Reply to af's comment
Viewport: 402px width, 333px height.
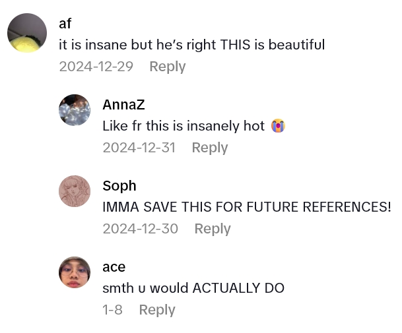click(167, 67)
